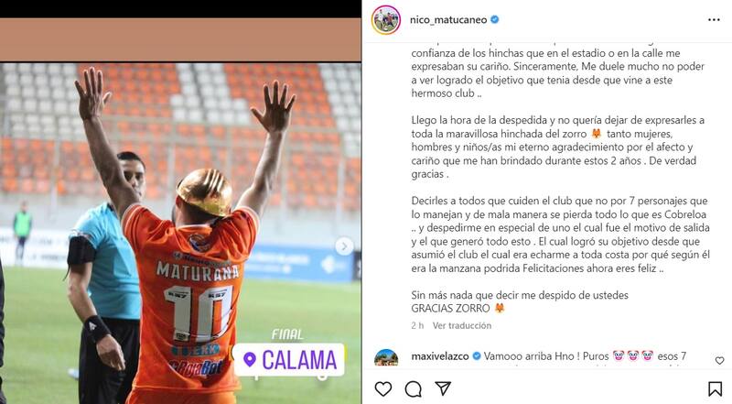This screenshot has height=404, width=732.
Task: Open the three-dot more options menu
Action: [714, 19]
